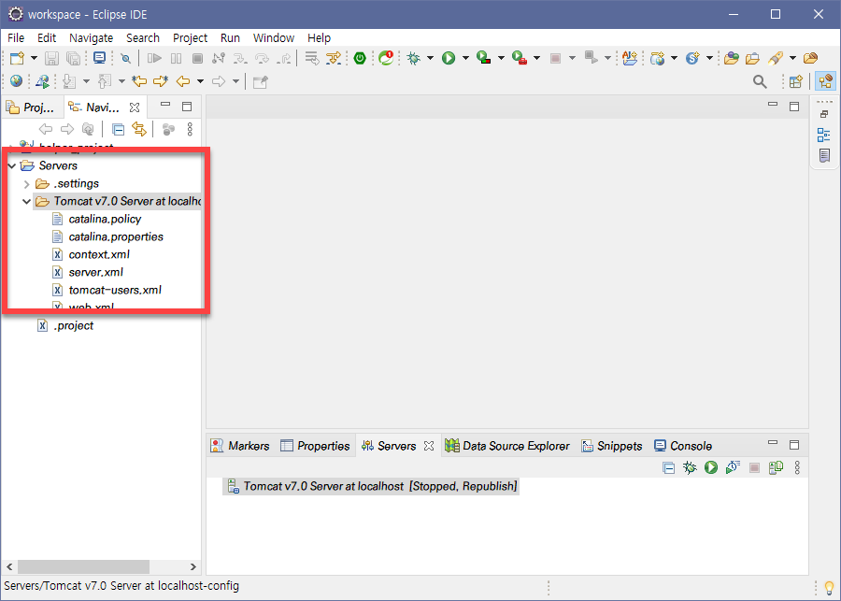Image resolution: width=841 pixels, height=601 pixels.
Task: Open the Run menu
Action: click(x=230, y=38)
